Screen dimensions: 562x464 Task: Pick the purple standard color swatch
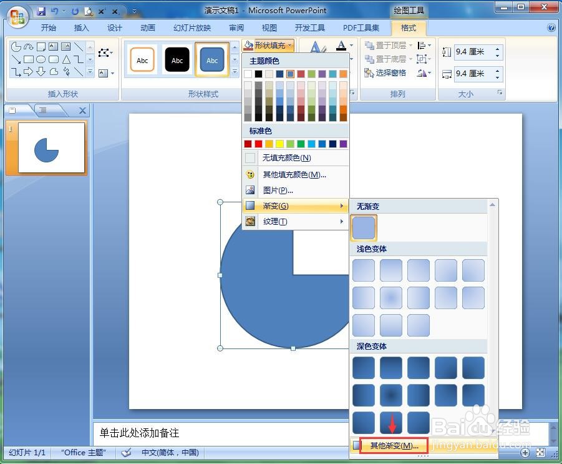pos(343,144)
